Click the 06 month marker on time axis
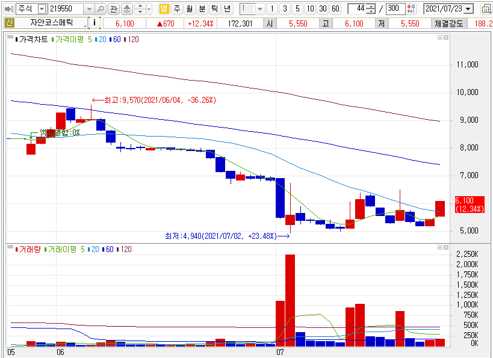 tap(60, 352)
